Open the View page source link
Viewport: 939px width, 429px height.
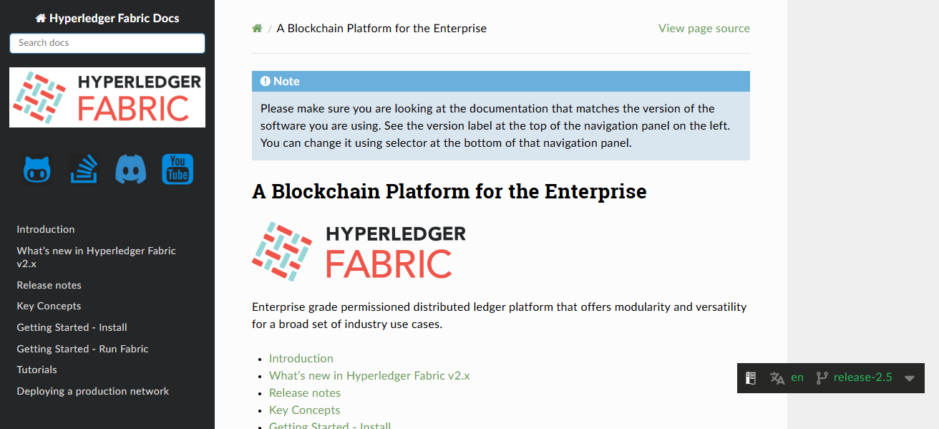point(704,28)
